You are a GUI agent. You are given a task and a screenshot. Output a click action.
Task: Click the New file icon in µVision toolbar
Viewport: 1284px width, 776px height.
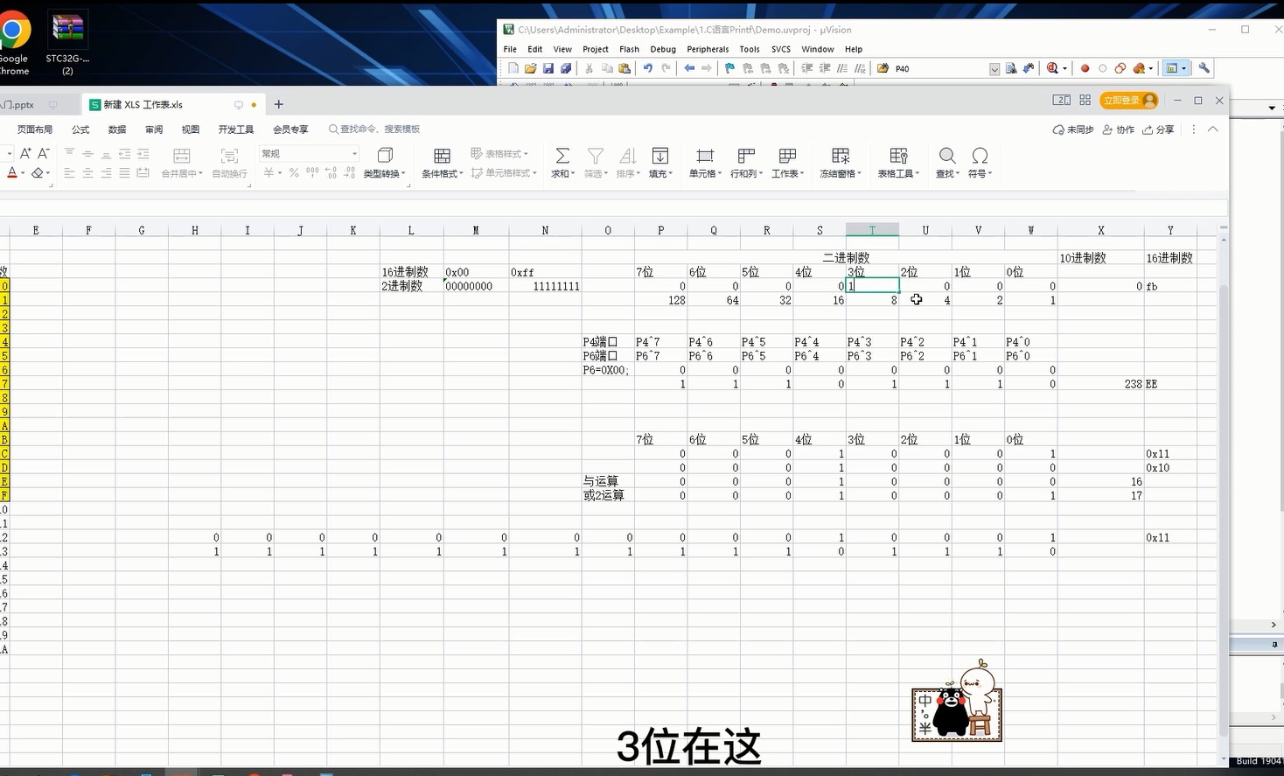point(513,68)
